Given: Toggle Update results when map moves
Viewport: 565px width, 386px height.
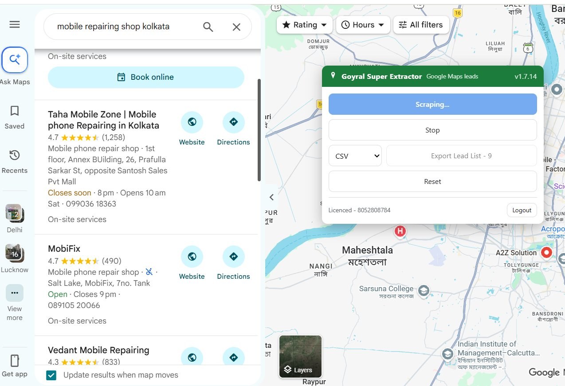Looking at the screenshot, I should (51, 375).
